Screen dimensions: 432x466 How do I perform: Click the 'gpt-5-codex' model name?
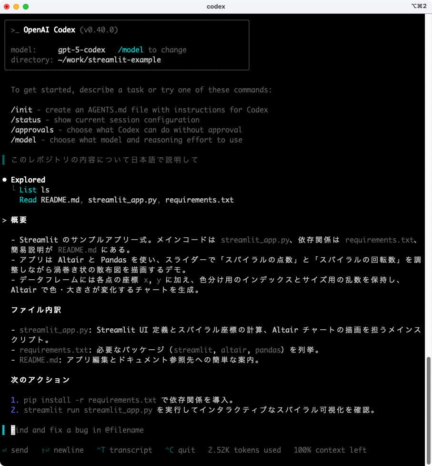(81, 50)
